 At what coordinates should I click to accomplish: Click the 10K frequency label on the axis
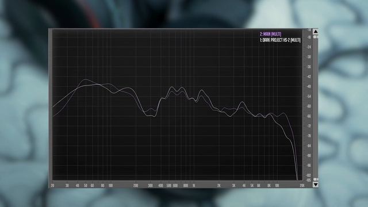(x=277, y=186)
